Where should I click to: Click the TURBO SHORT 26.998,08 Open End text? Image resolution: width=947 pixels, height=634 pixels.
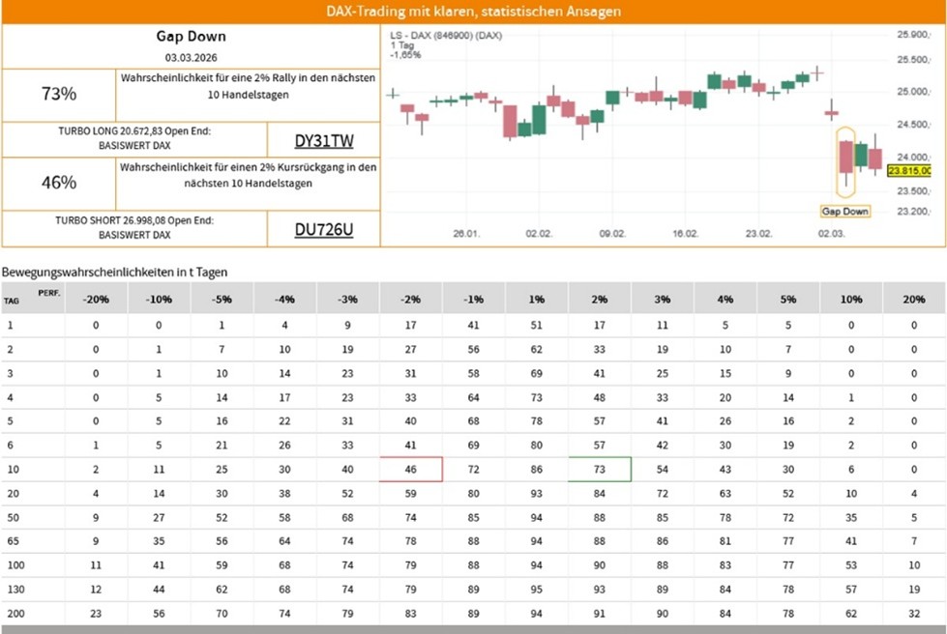[x=134, y=220]
